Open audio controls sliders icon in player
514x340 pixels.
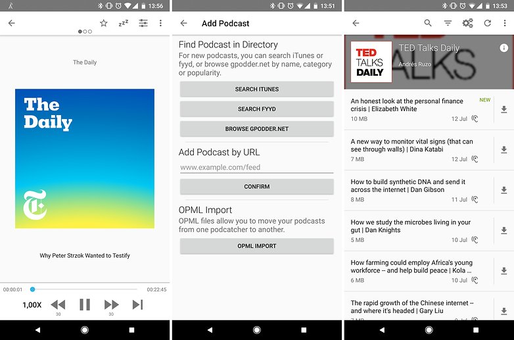coord(143,23)
